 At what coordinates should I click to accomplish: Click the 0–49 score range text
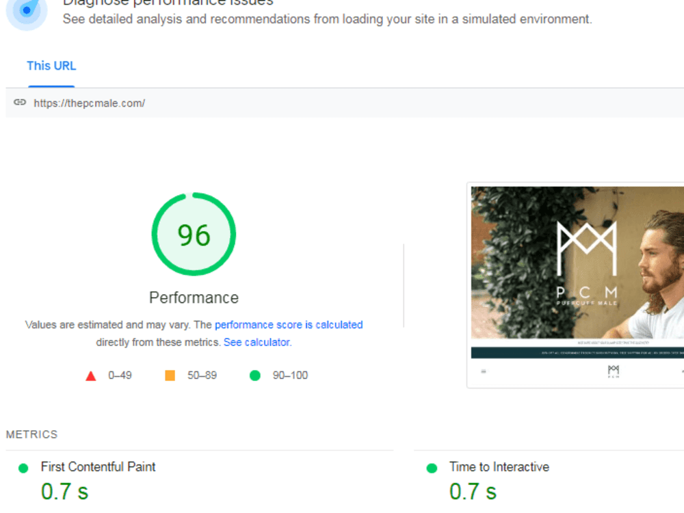point(120,376)
